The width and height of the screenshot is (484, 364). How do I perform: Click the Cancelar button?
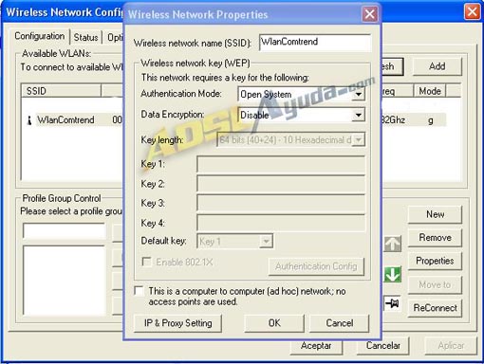[x=383, y=346]
